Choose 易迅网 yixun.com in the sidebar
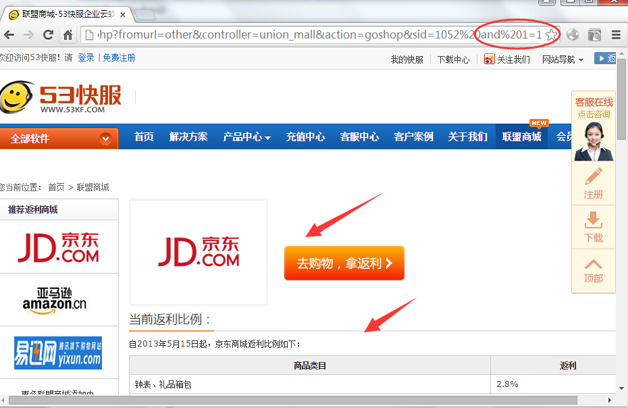The height and width of the screenshot is (408, 628). [58, 353]
